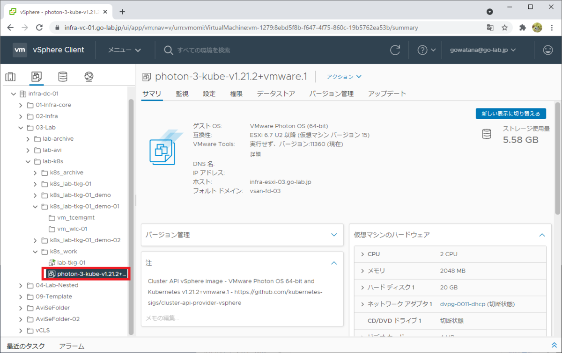Image resolution: width=562 pixels, height=353 pixels.
Task: Click the inventory tree scrollbar
Action: pyautogui.click(x=131, y=217)
